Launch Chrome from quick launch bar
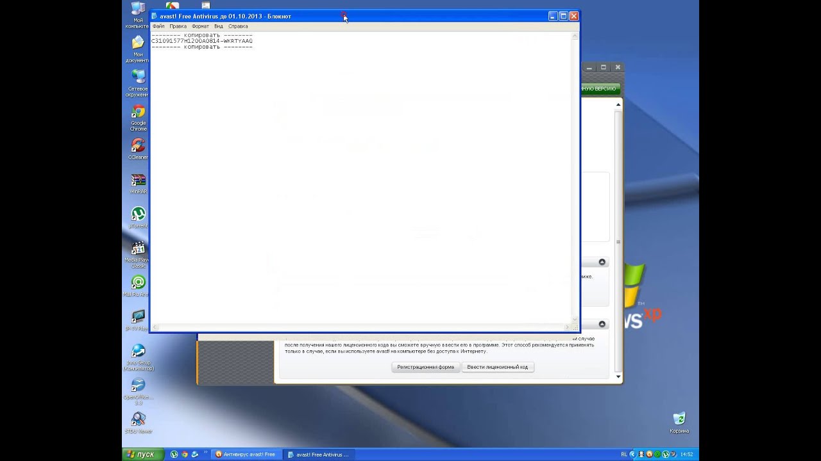This screenshot has width=821, height=461. (185, 455)
